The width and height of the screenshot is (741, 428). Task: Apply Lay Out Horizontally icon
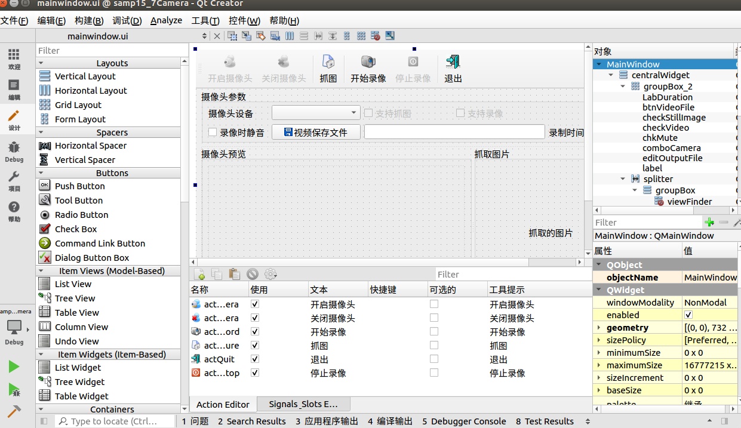click(290, 36)
